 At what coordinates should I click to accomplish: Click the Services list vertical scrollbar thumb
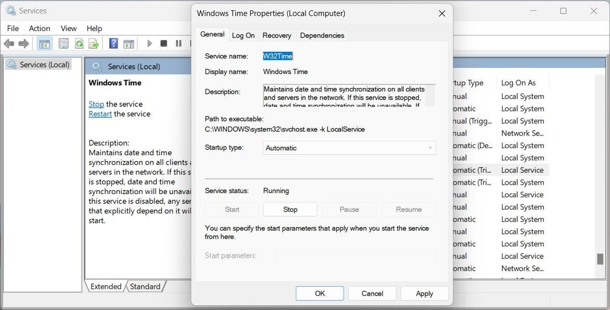point(600,259)
